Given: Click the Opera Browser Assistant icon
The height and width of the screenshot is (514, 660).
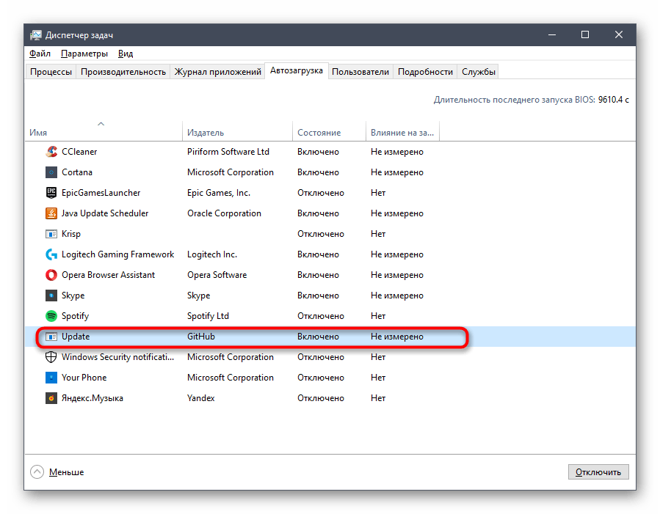Looking at the screenshot, I should 51,275.
